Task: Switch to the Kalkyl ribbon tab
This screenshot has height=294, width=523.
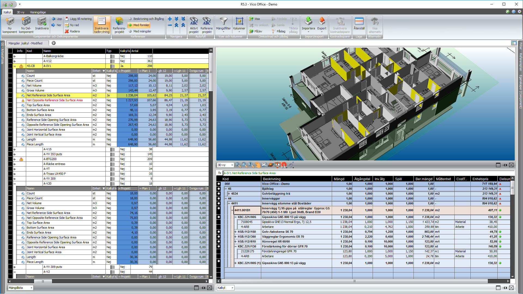Action: tap(7, 12)
